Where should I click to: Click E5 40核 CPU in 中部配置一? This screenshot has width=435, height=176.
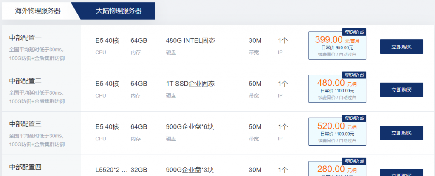[x=107, y=41]
